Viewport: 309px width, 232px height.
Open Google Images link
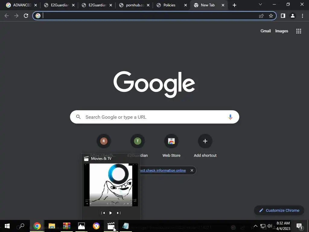(x=282, y=31)
